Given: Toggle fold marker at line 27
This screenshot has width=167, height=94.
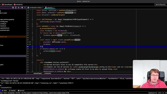Looking at the screenshot, I should click(32, 53).
